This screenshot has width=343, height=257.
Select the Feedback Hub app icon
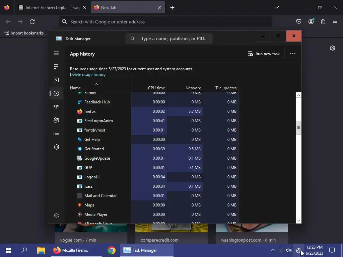80,102
